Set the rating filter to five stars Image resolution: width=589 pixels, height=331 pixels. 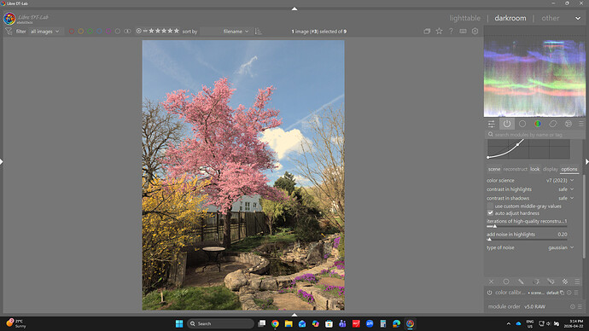point(176,31)
